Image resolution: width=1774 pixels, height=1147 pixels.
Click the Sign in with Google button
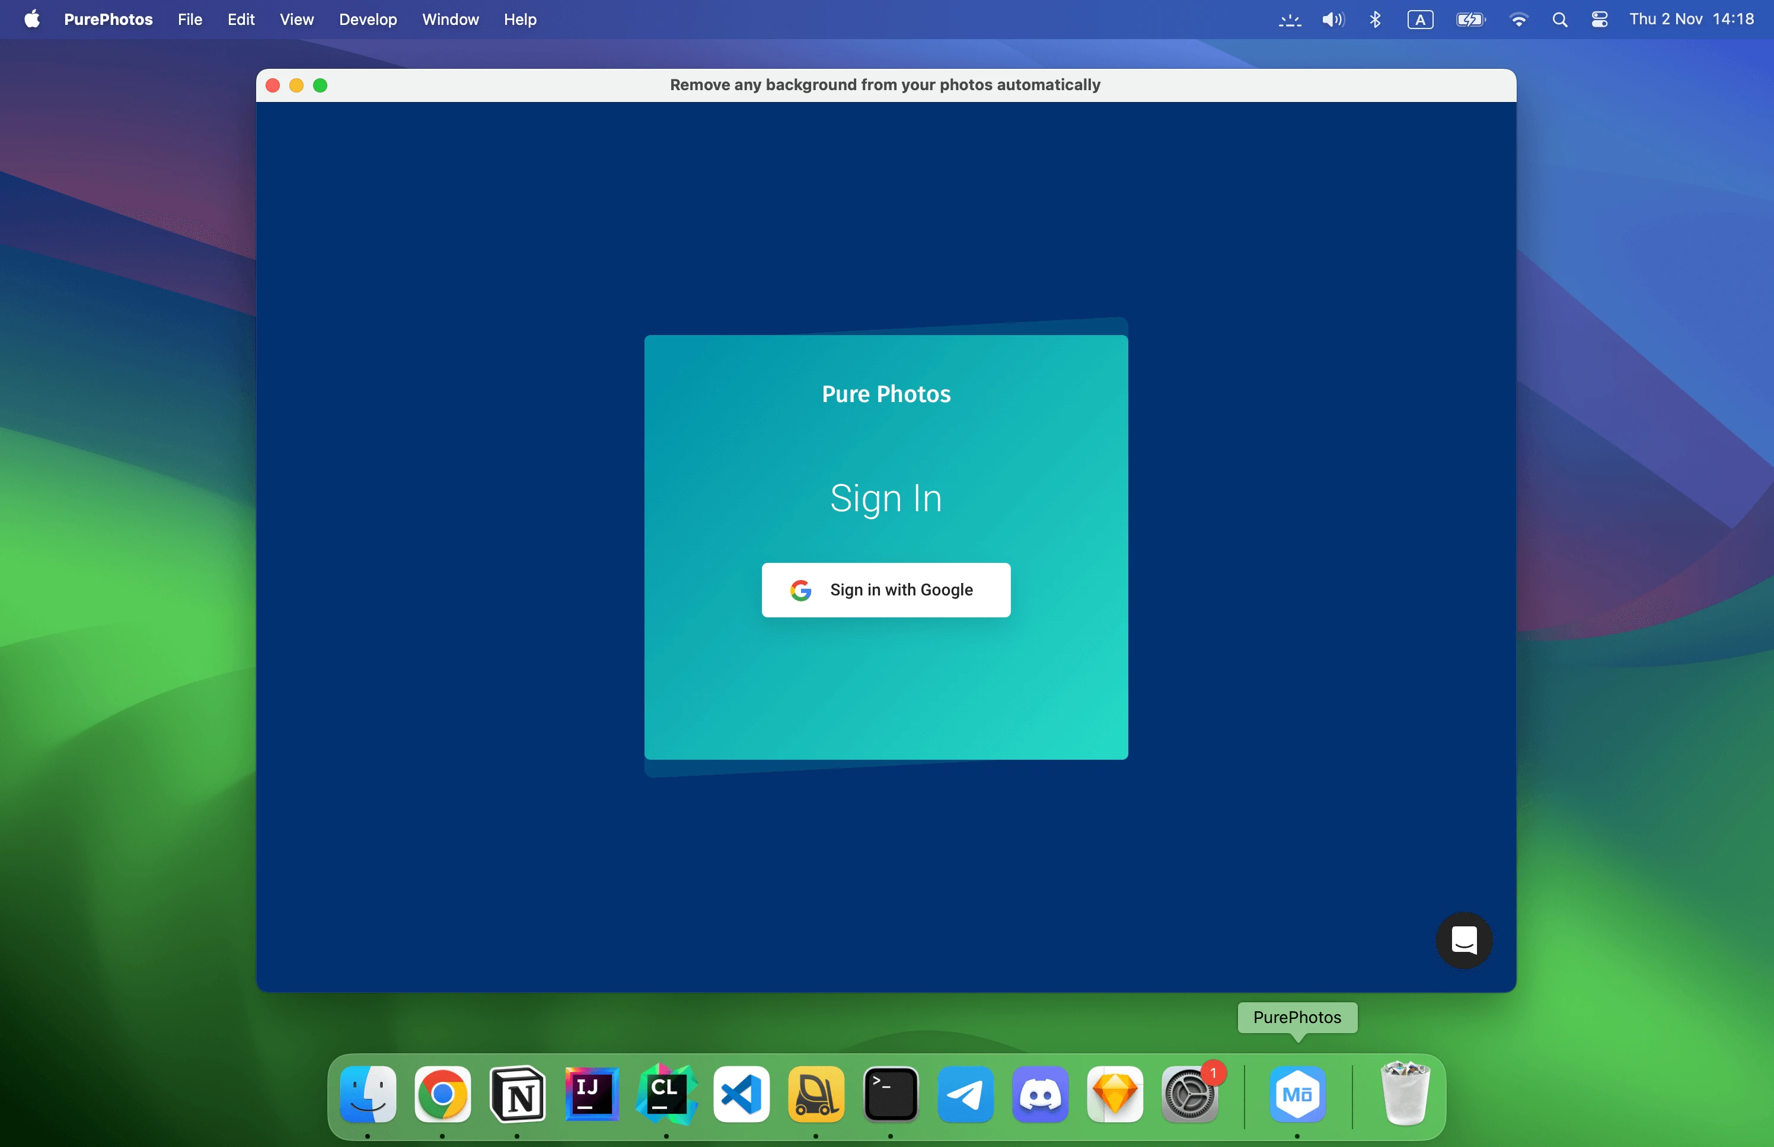(886, 590)
